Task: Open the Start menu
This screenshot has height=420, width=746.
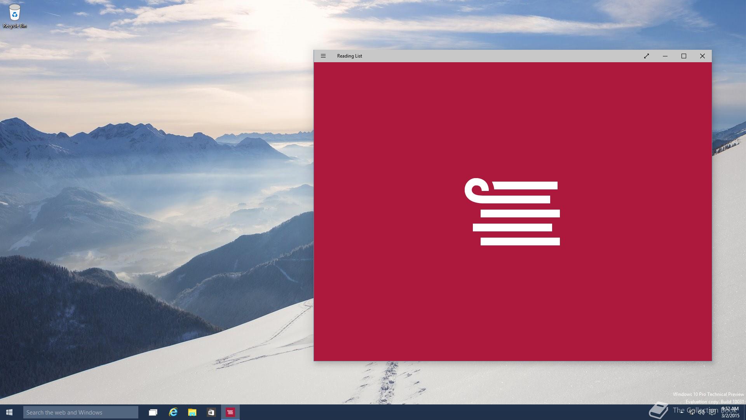Action: pyautogui.click(x=9, y=412)
